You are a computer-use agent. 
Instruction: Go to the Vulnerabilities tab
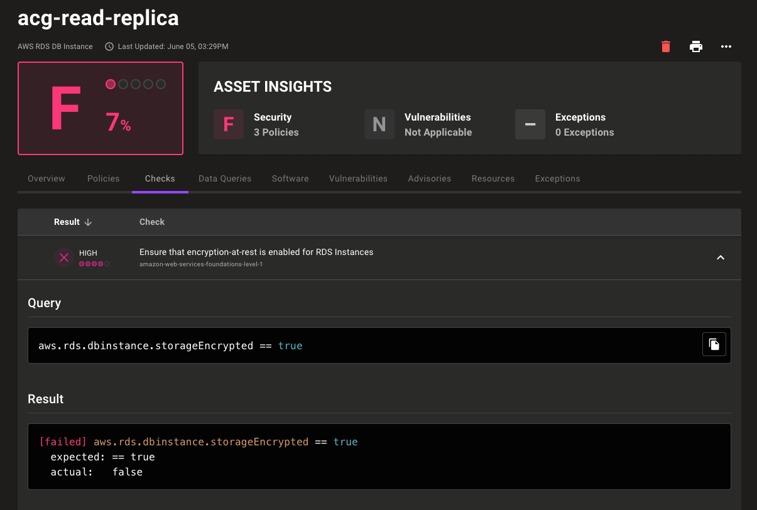tap(358, 178)
